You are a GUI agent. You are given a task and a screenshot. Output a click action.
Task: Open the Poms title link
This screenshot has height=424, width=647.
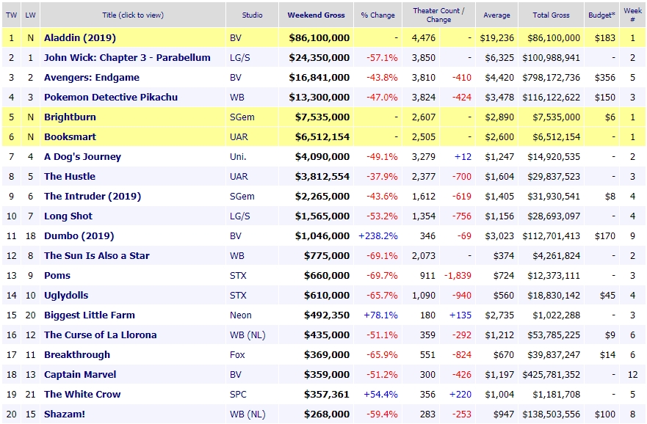point(57,275)
